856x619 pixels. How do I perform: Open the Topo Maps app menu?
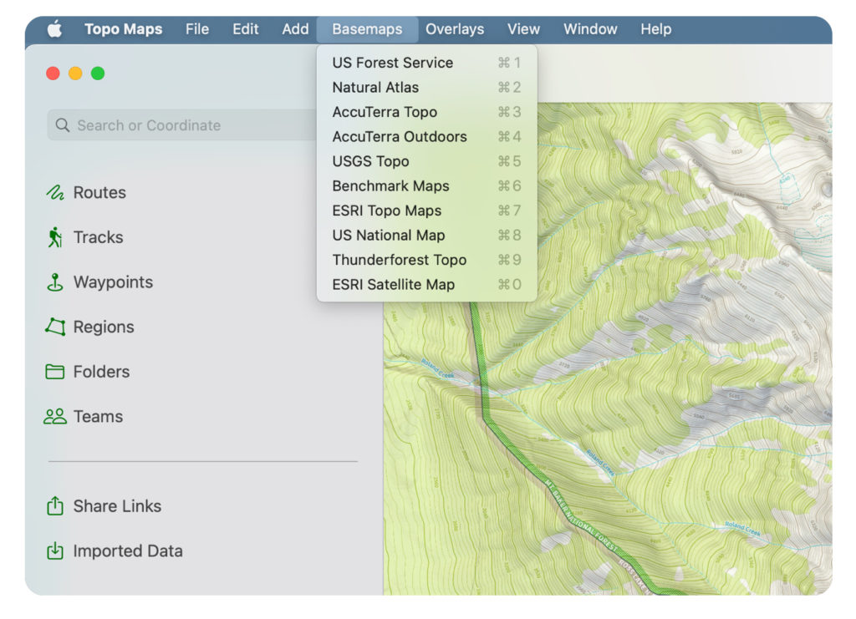(x=124, y=29)
